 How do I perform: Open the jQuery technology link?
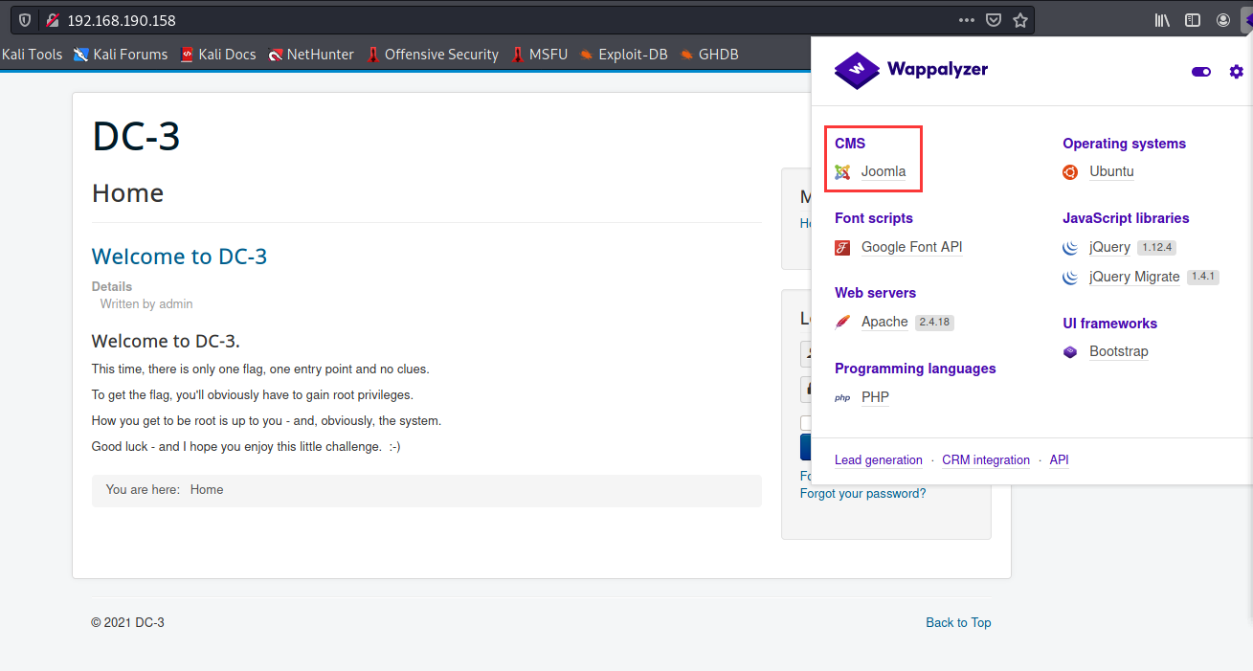(x=1109, y=248)
